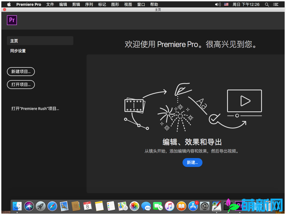Open the US input source flag menu
This screenshot has width=286, height=215.
pos(226,4)
